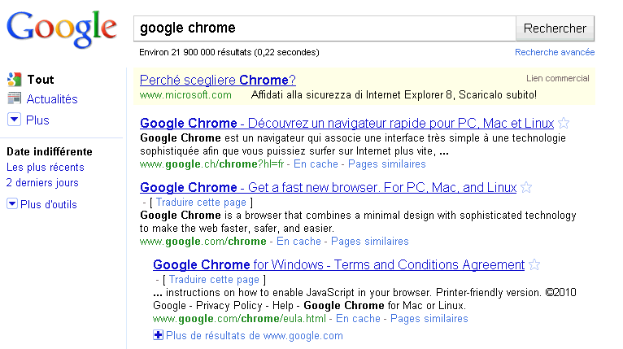Image resolution: width=623 pixels, height=349 pixels.
Task: Expand Plus de résultats de www.google.com
Action: tap(158, 335)
